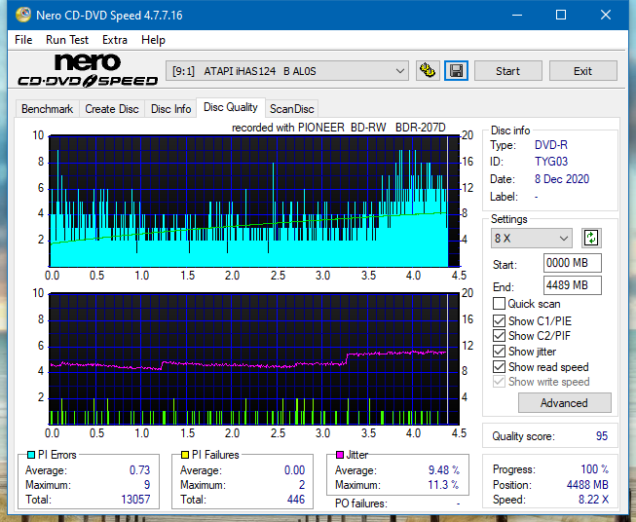
Task: Click the disc options icon beside drive dropdown
Action: pyautogui.click(x=427, y=71)
